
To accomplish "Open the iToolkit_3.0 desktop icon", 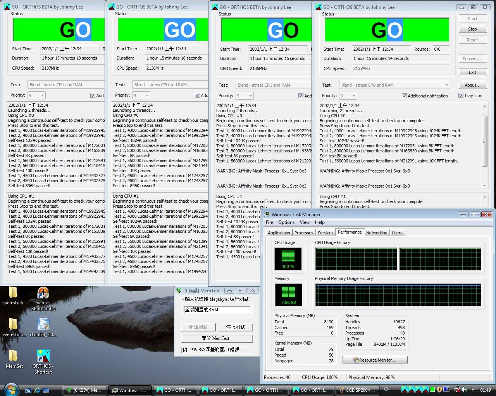I will [43, 328].
